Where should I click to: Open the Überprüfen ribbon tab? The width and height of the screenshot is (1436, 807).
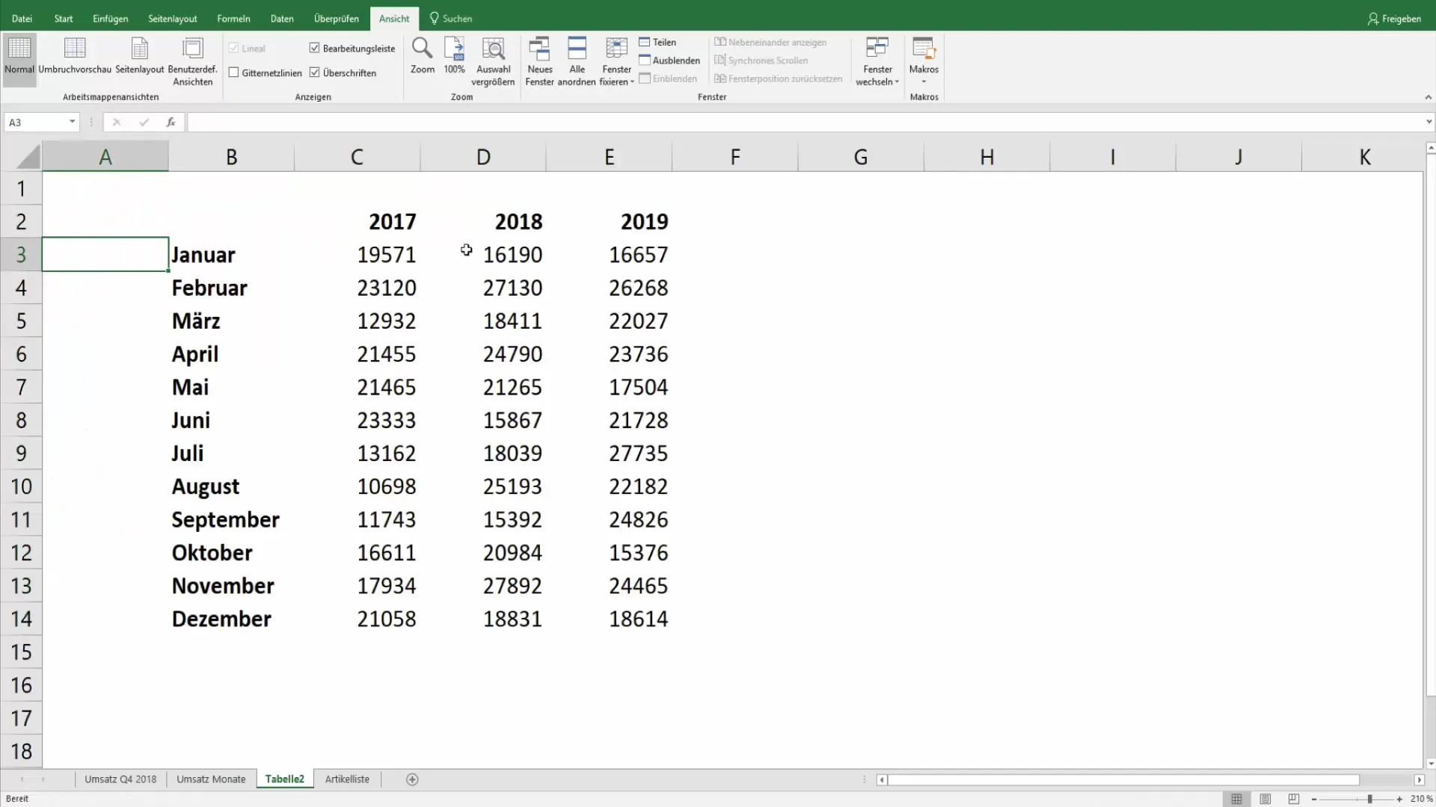coord(337,19)
